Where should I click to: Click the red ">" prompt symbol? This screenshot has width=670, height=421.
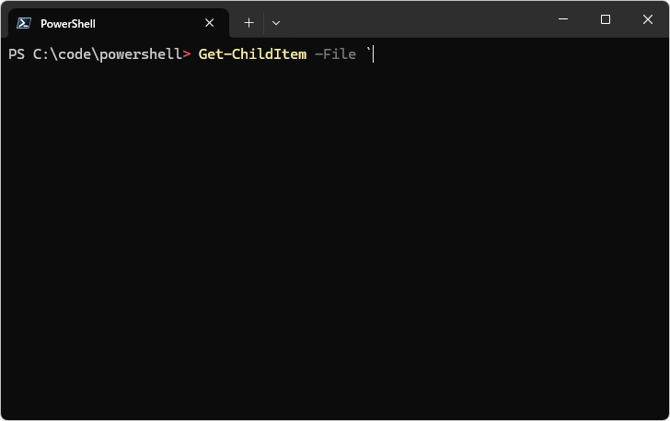pyautogui.click(x=187, y=54)
